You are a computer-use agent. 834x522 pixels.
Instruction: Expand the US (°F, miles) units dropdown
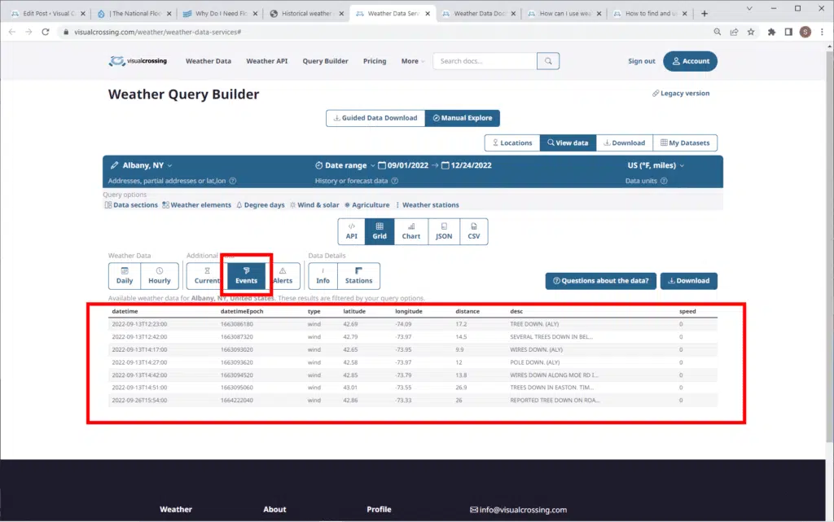click(650, 165)
